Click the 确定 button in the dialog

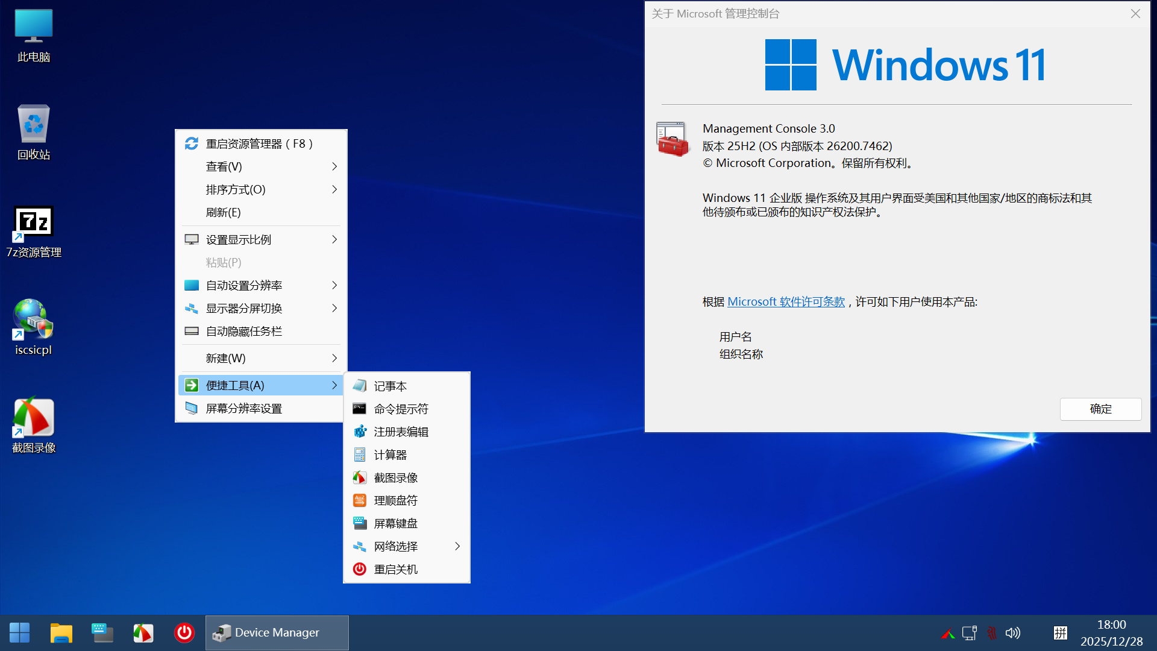(x=1100, y=409)
